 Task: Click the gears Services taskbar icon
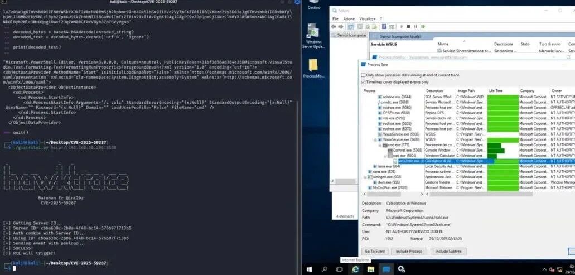coord(402,269)
